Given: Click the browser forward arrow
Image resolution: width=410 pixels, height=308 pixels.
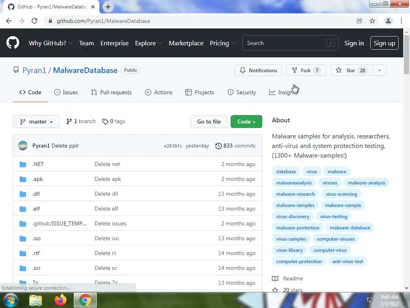Looking at the screenshot, I should coord(22,21).
